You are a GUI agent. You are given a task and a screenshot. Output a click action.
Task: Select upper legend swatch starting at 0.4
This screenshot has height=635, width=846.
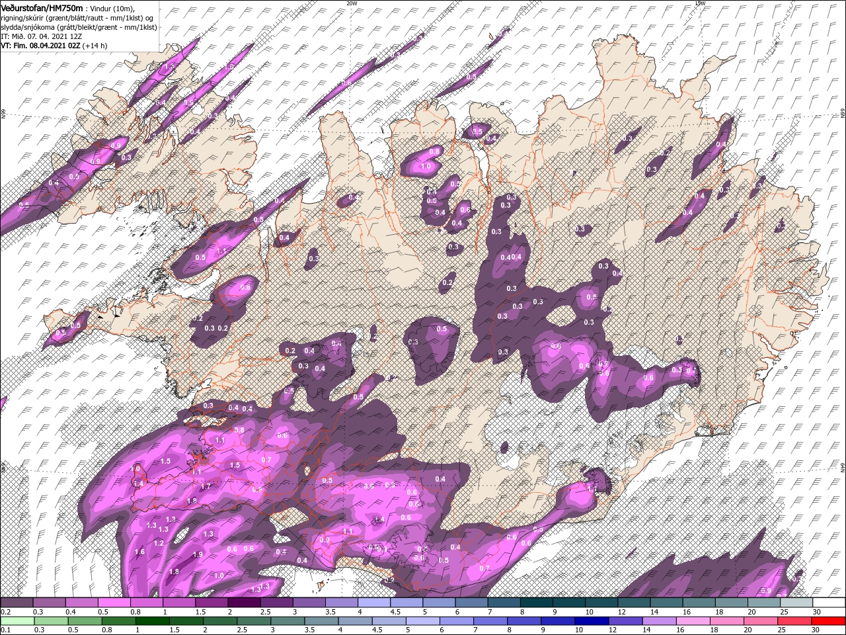81,602
